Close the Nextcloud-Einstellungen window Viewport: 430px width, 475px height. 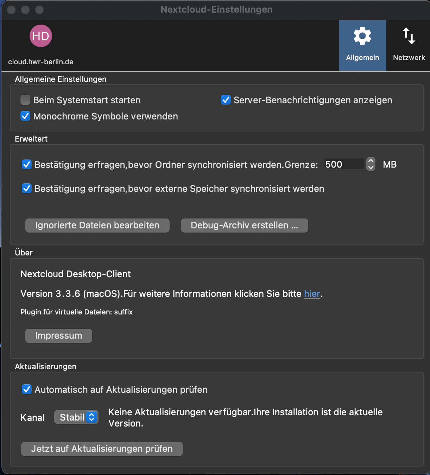(x=11, y=9)
